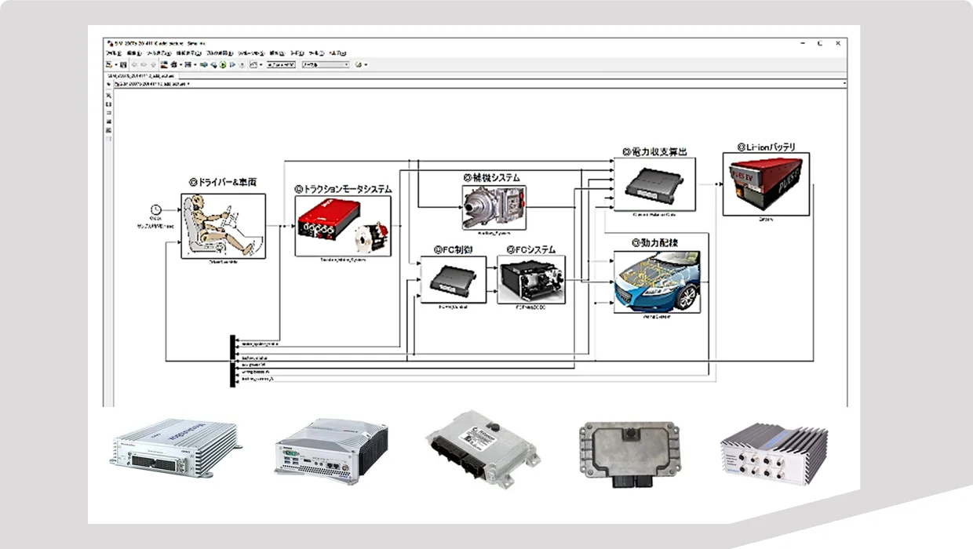Expand the New Model dropdown arrow
Viewport: 973px width, 549px height.
[x=116, y=64]
